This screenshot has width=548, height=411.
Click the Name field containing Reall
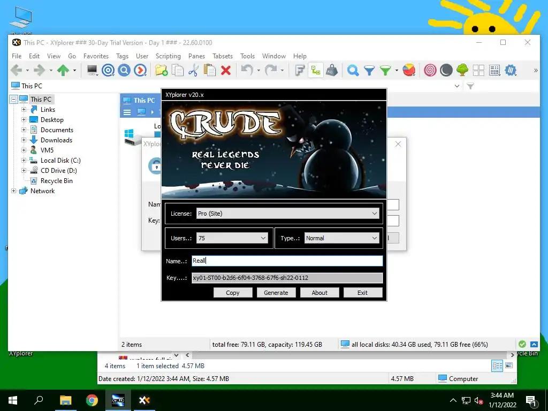click(x=287, y=261)
